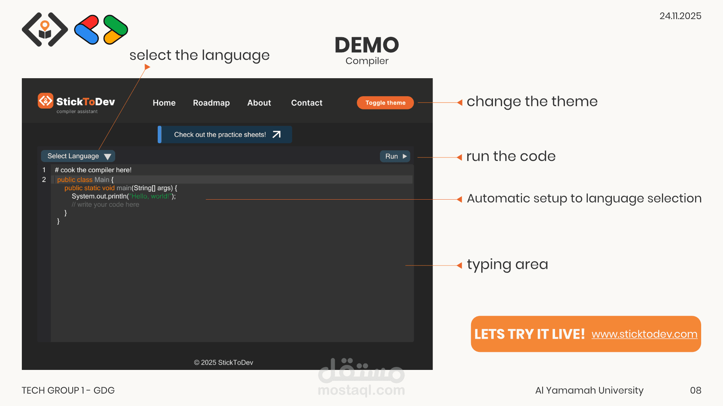Open www.sticktodev.com link
The width and height of the screenshot is (723, 406).
644,334
